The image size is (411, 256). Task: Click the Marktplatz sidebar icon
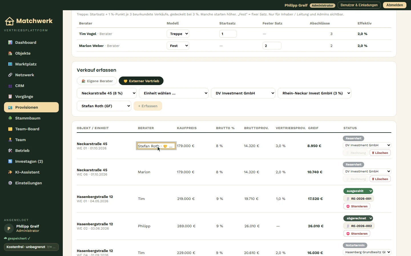pyautogui.click(x=10, y=64)
